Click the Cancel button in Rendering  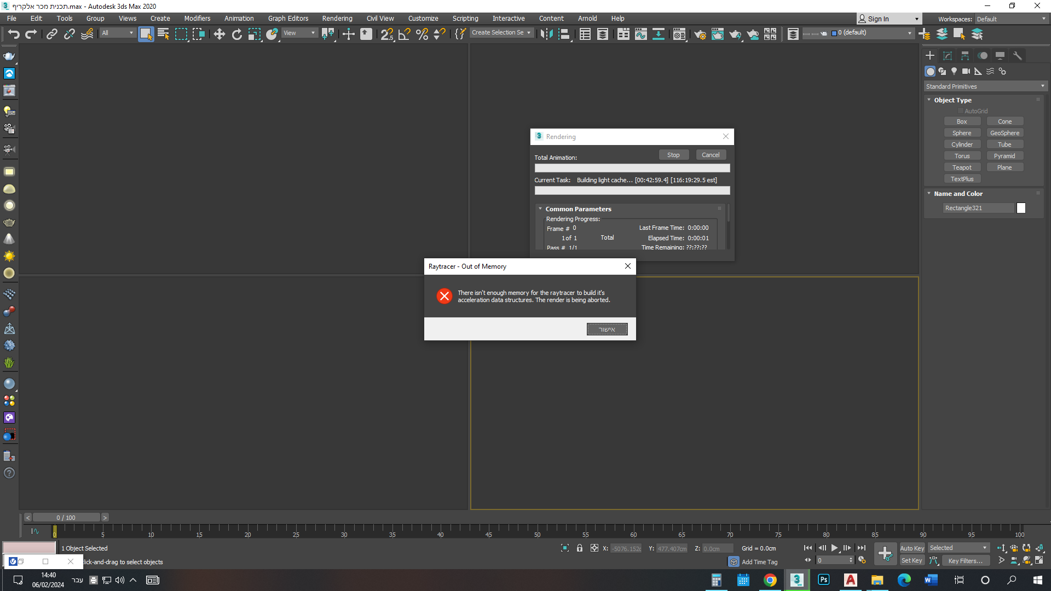(711, 155)
